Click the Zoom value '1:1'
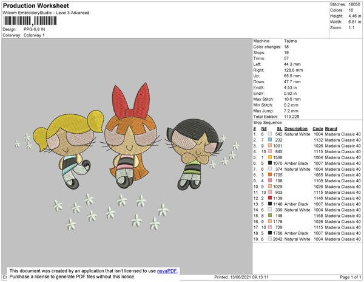364x282 pixels. 351,28
